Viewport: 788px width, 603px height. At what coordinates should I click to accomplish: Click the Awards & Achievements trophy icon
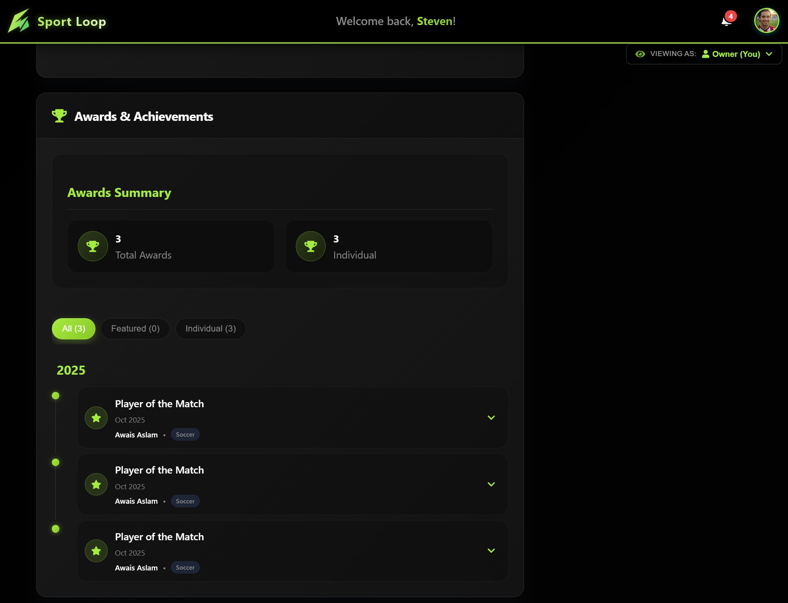[59, 116]
